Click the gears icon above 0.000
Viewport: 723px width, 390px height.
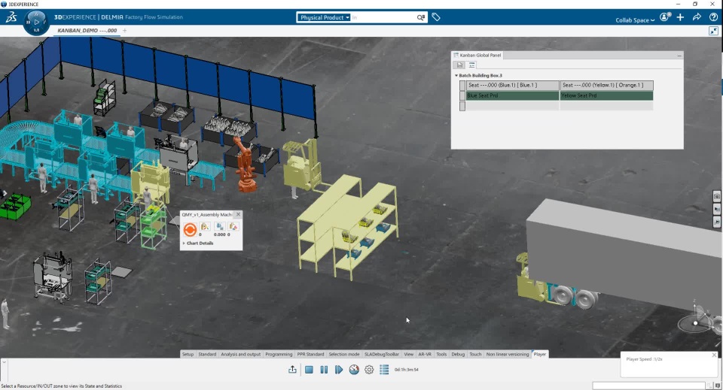pyautogui.click(x=219, y=226)
